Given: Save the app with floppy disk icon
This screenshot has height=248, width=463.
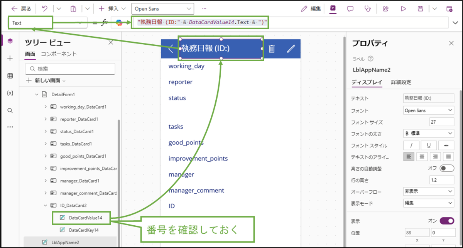Looking at the screenshot, I should 421,8.
